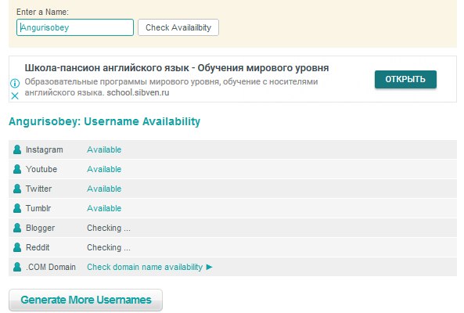
Task: Click the user icon beside Reddit
Action: point(17,247)
